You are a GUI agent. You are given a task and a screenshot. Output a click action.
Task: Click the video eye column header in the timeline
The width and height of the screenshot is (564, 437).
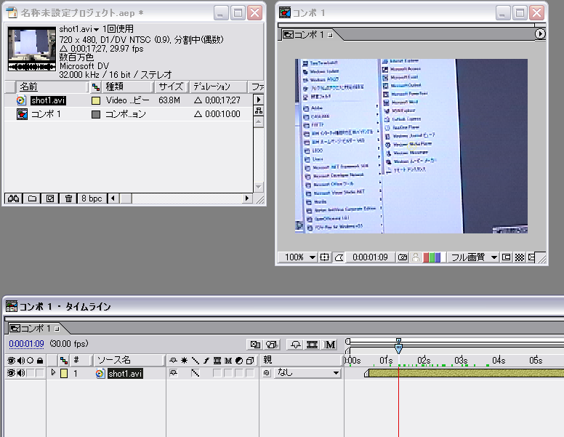tap(11, 361)
